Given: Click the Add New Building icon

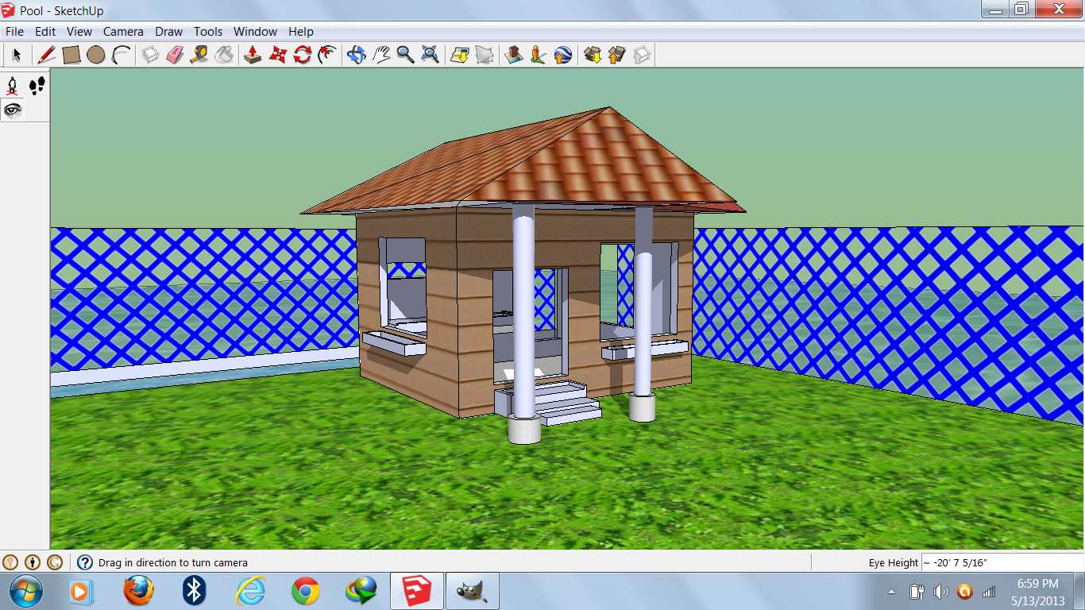Looking at the screenshot, I should tap(513, 55).
